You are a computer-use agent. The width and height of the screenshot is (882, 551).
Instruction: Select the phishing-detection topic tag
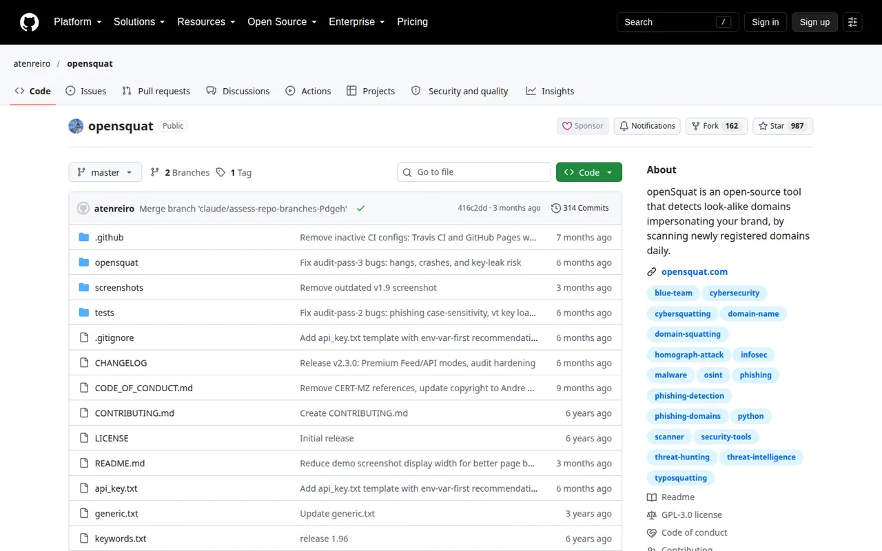coord(689,396)
